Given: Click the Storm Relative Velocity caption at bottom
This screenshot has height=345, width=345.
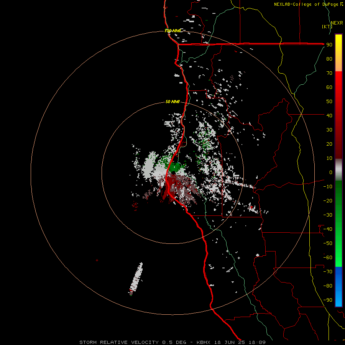Looking at the screenshot, I should (172, 342).
